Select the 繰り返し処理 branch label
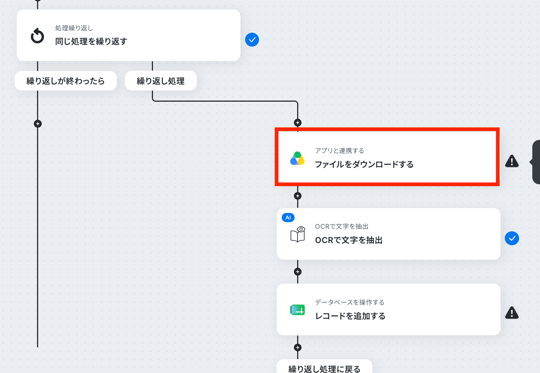540x373 pixels. pyautogui.click(x=161, y=81)
